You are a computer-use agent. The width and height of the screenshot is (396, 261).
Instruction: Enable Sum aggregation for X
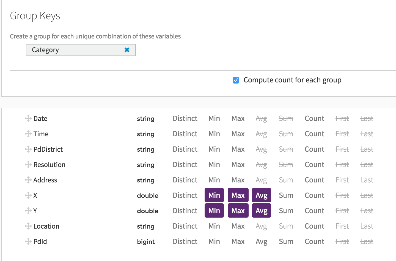(x=286, y=195)
